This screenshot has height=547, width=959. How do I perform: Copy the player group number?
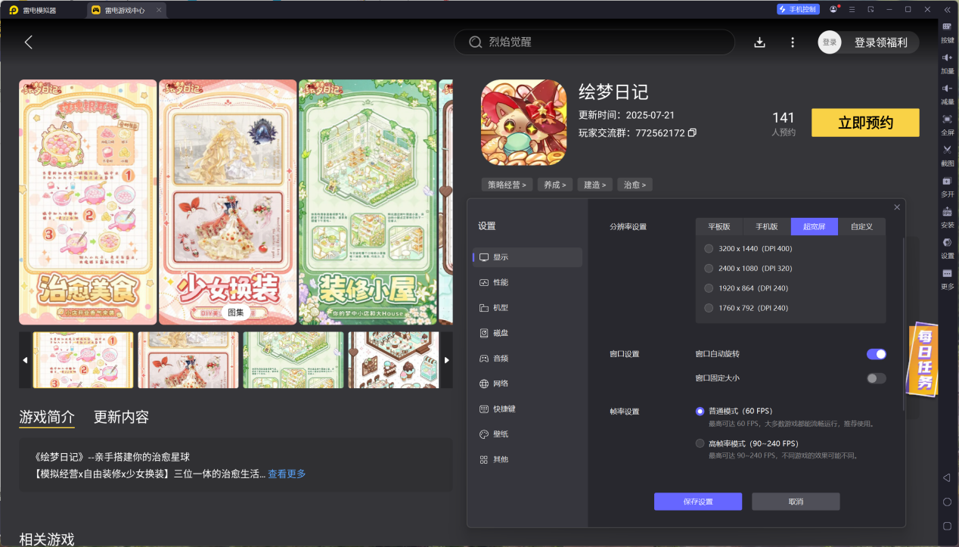pos(692,133)
